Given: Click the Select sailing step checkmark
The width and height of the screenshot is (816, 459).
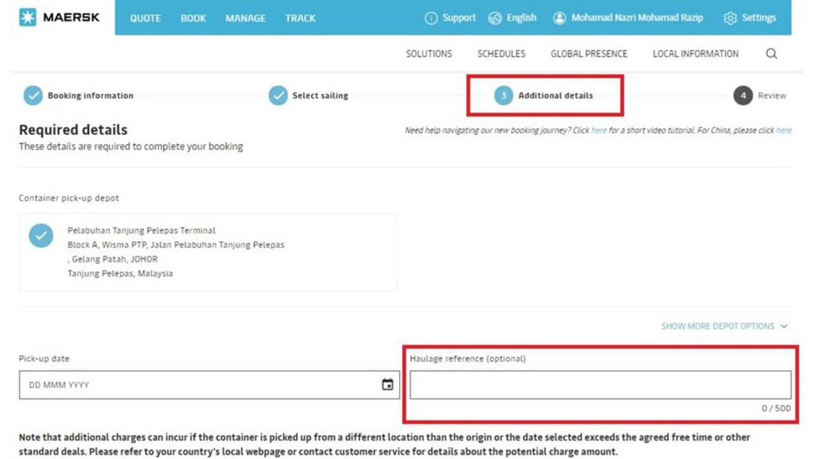Looking at the screenshot, I should [278, 96].
